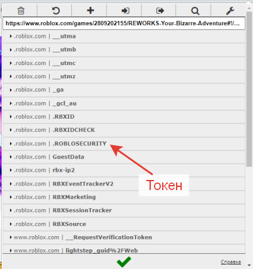Click the export cookies icon
The width and height of the screenshot is (253, 269).
[160, 11]
